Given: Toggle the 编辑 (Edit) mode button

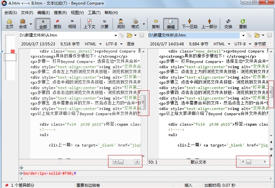Looking at the screenshot, I should [x=170, y=23].
